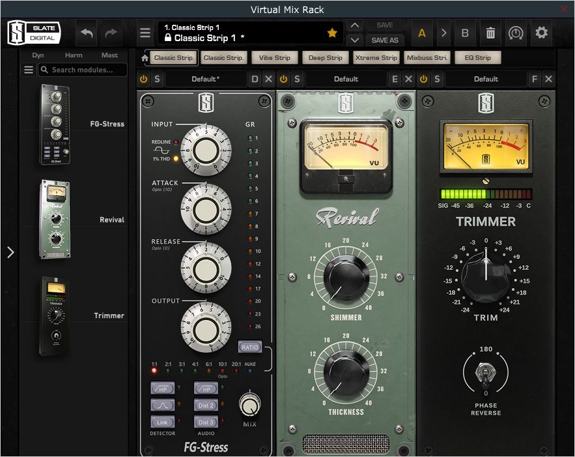Screen dimensions: 575x457
Task: Select the A comparison setting
Action: (422, 33)
